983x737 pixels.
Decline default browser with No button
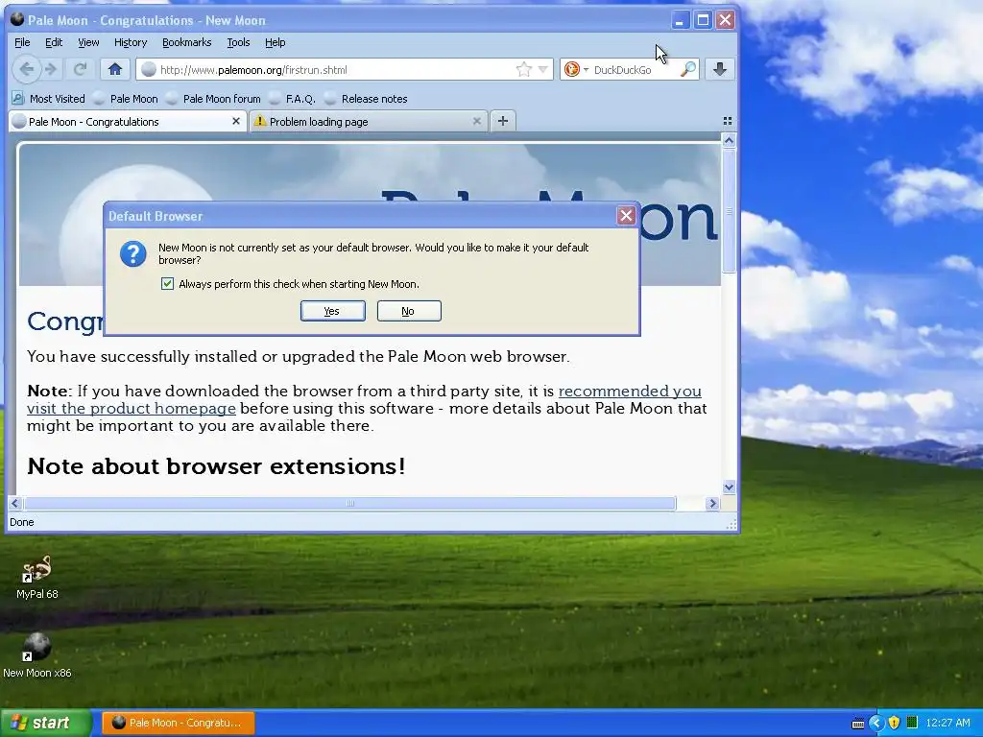pos(409,311)
